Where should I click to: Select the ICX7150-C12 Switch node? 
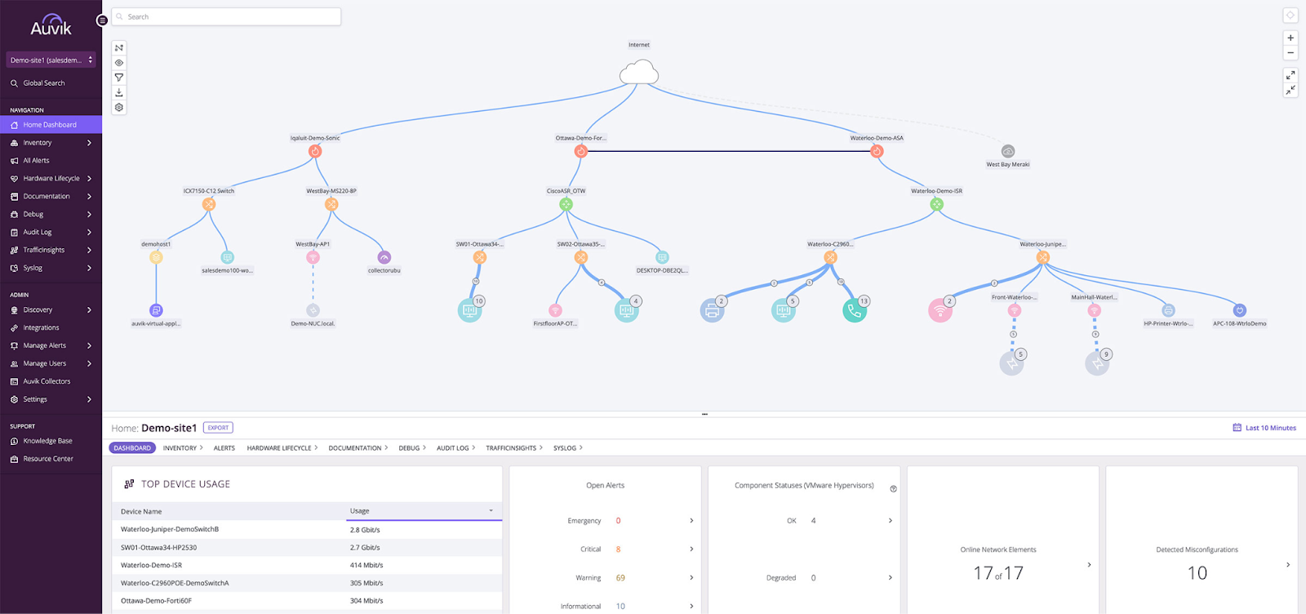coord(209,204)
